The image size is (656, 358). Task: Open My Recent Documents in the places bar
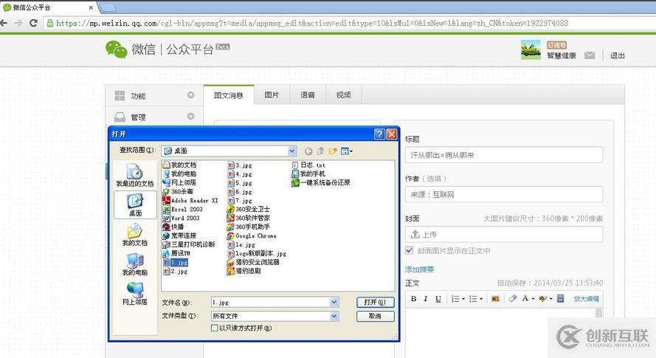(135, 175)
